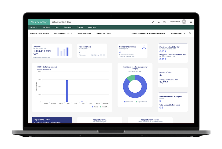Open the hamburger menu
222x149 pixels.
click(x=191, y=22)
